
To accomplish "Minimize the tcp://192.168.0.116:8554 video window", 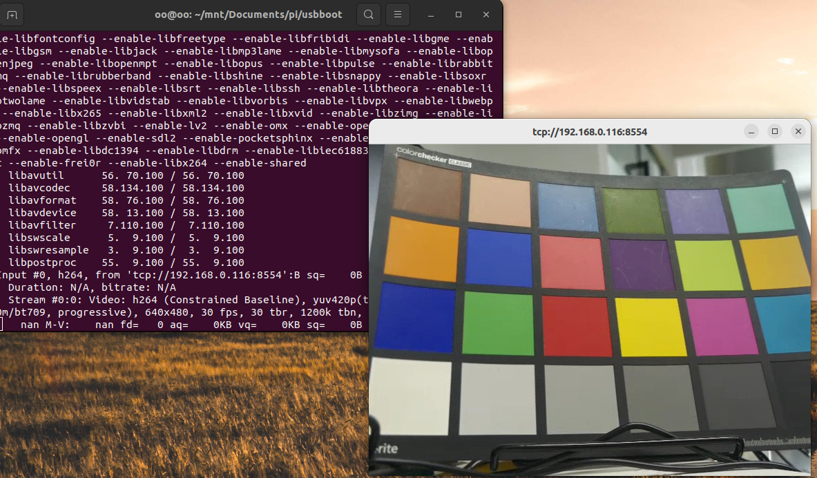I will [x=751, y=132].
